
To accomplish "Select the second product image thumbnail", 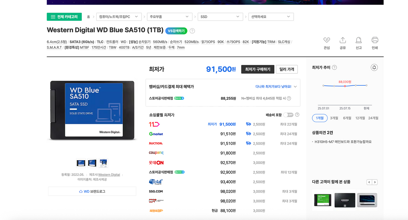I will pyautogui.click(x=92, y=163).
